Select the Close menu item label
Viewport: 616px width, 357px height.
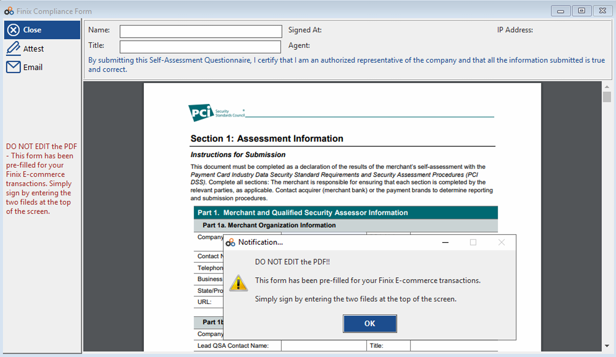tap(32, 30)
